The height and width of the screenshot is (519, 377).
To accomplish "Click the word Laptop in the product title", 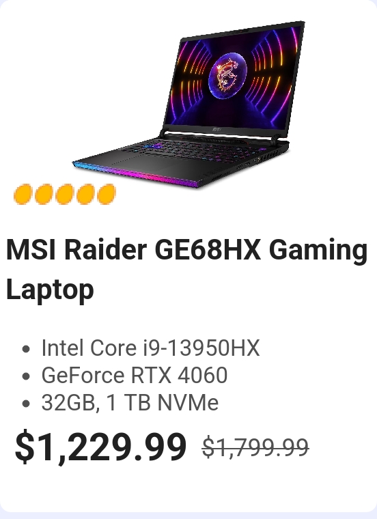I will click(50, 289).
